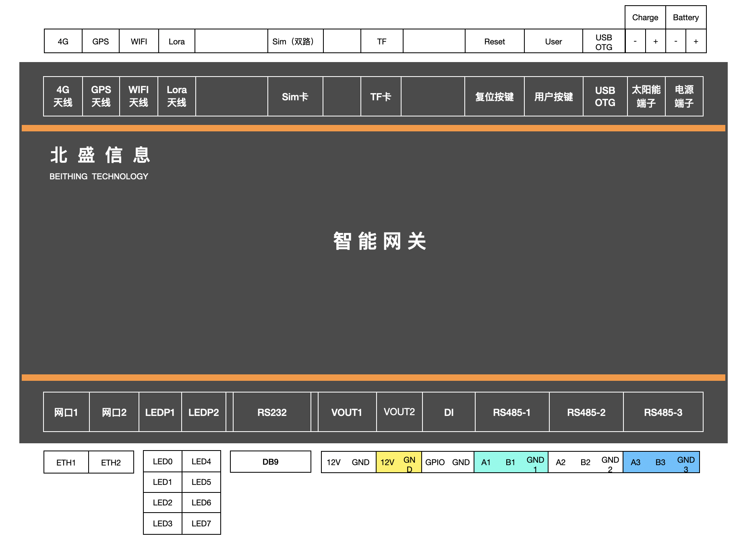Viewport: 737px width, 540px height.
Task: Click the USB OTG port block
Action: click(x=605, y=96)
